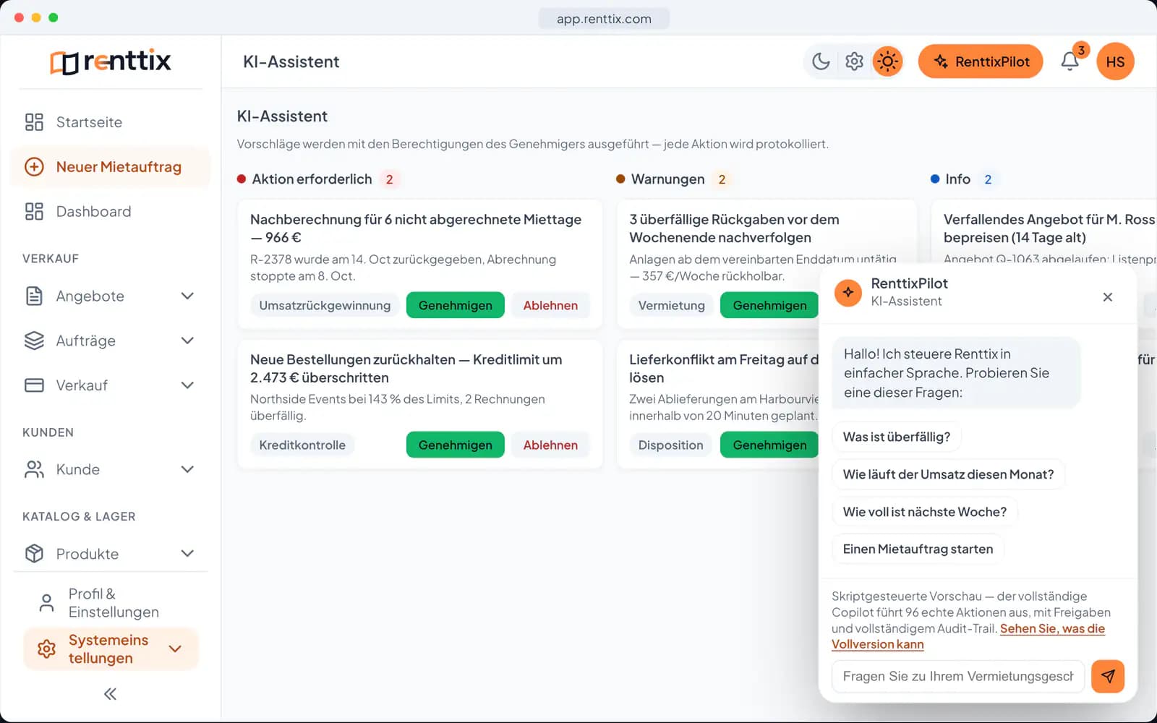1157x723 pixels.
Task: Open Profil & Einstellungen
Action: (x=110, y=603)
